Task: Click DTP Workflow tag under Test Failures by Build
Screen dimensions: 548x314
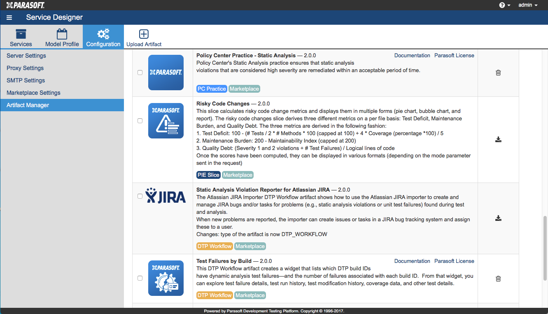Action: tap(215, 295)
